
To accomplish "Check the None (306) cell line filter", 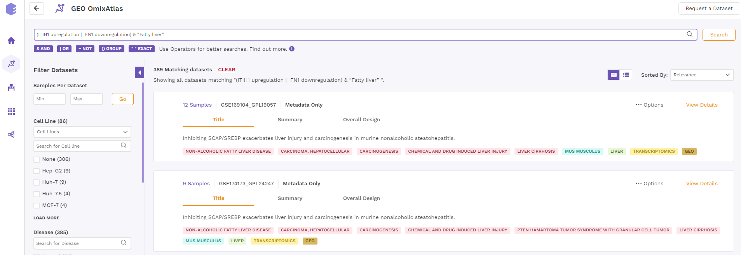I will click(x=37, y=159).
